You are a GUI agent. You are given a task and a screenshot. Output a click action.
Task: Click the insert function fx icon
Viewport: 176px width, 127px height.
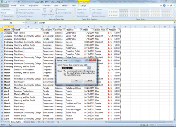36,23
